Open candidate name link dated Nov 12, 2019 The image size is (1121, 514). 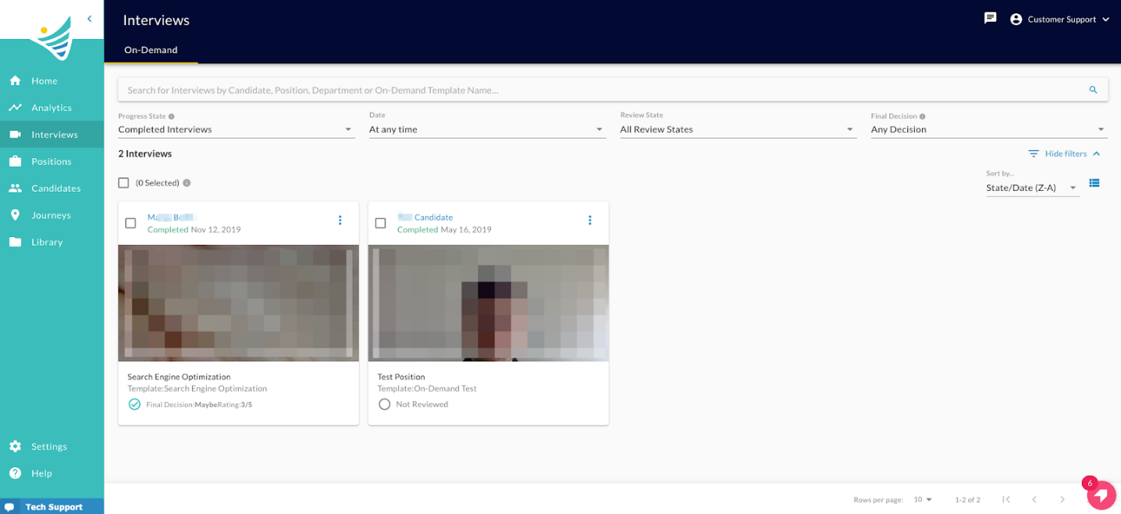(x=171, y=217)
